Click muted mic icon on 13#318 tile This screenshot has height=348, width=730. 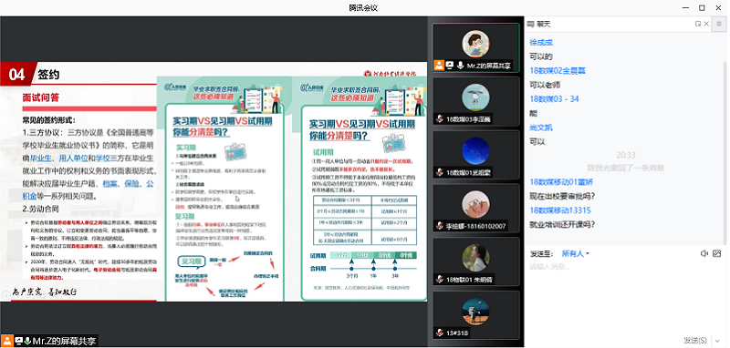click(439, 333)
